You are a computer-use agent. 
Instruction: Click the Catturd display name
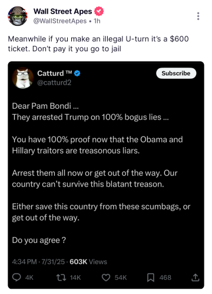point(51,73)
